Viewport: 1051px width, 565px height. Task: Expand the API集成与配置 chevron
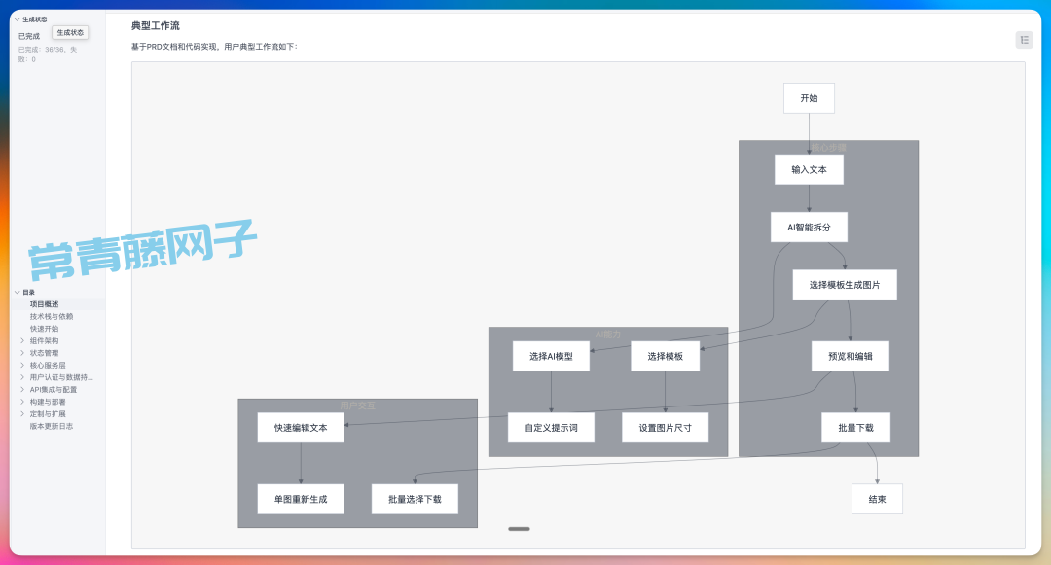click(22, 390)
